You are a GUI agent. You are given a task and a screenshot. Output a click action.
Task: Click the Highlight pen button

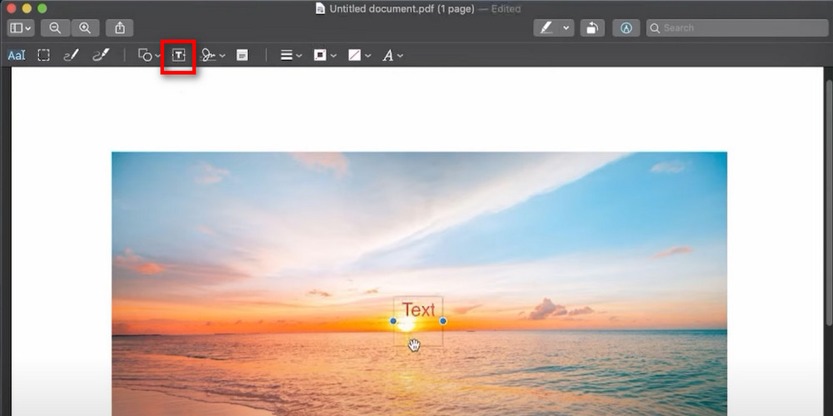[546, 28]
